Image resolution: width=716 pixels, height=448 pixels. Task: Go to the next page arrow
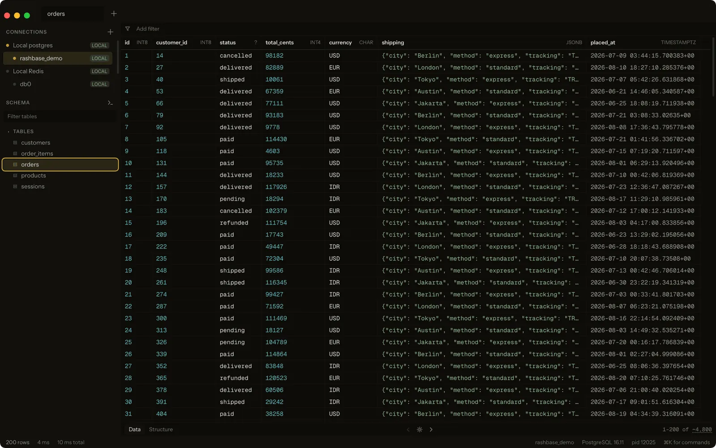tap(431, 430)
